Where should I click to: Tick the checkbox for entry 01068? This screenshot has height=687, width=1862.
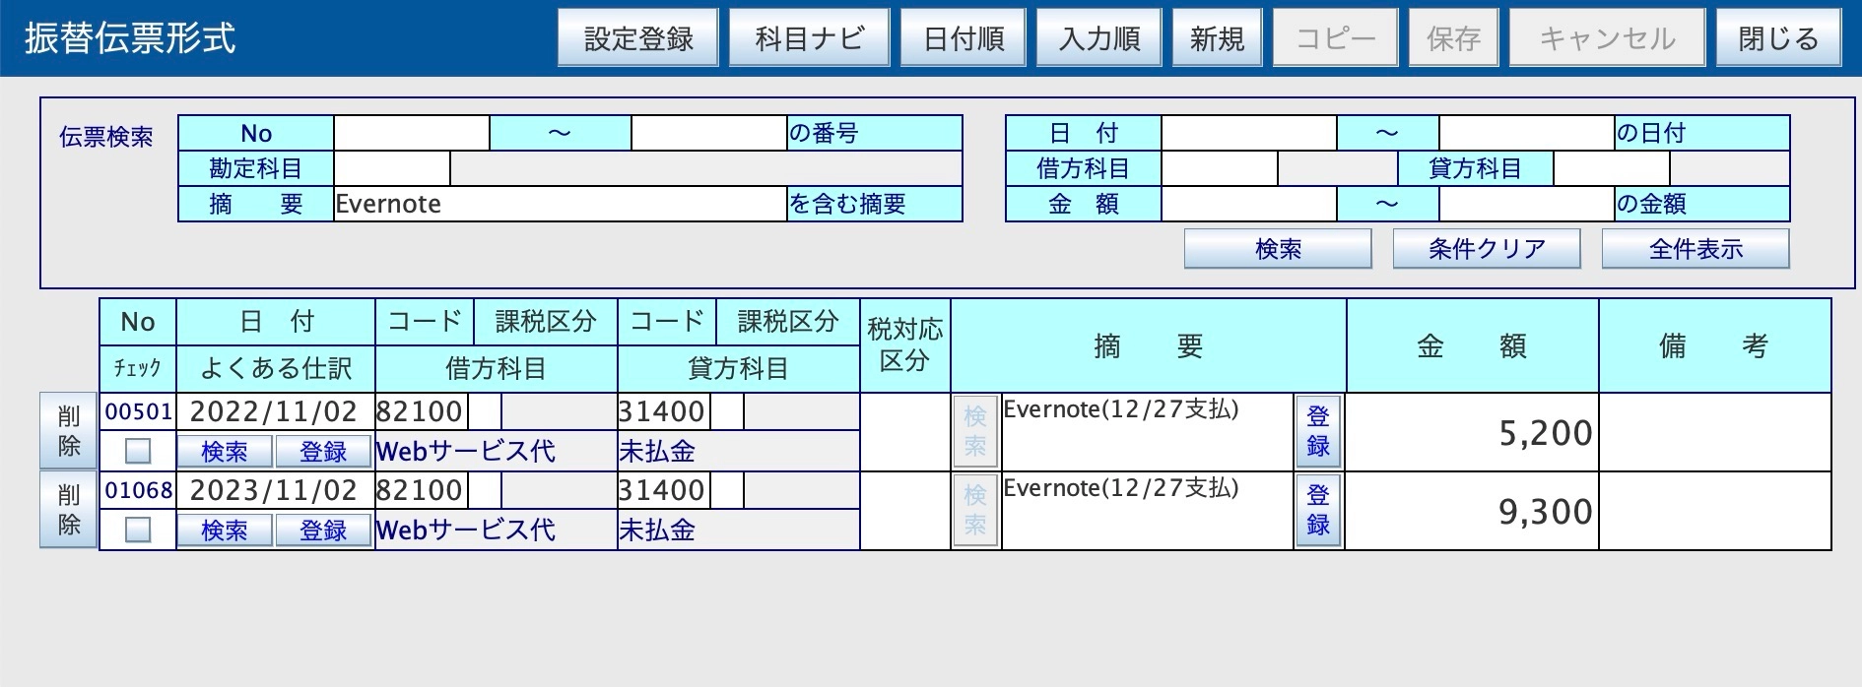pos(138,530)
